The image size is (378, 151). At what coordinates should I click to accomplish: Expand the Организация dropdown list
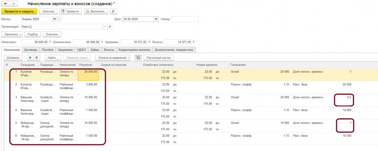coord(105,27)
